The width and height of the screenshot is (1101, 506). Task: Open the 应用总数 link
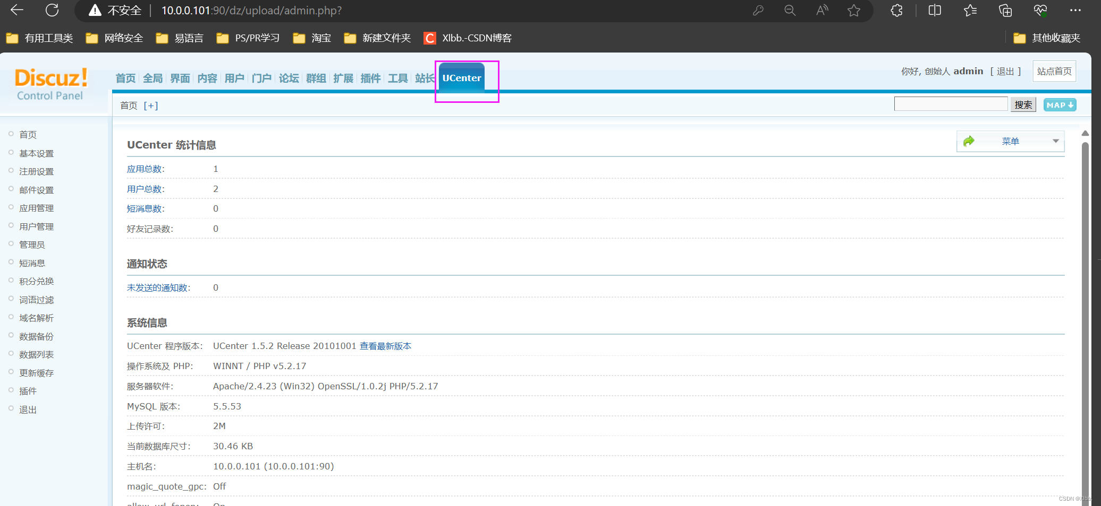click(x=145, y=169)
